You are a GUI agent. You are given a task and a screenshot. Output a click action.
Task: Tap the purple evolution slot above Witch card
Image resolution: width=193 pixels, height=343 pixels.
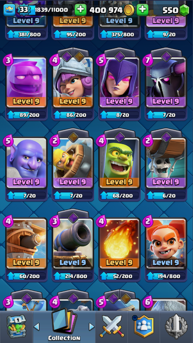tap(120, 56)
